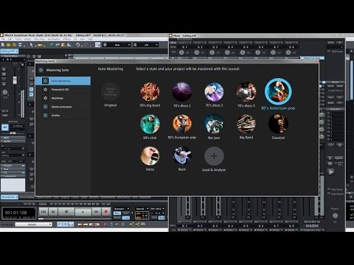Open the Help menu

(90, 39)
